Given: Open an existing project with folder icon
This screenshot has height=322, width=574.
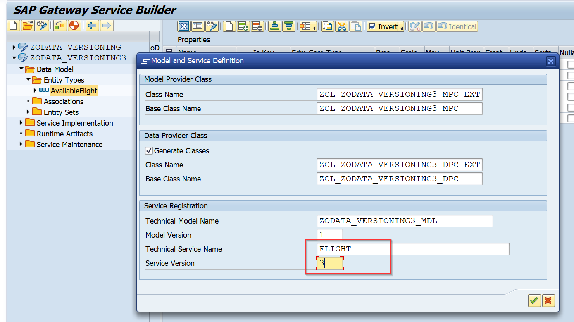Looking at the screenshot, I should pos(28,25).
